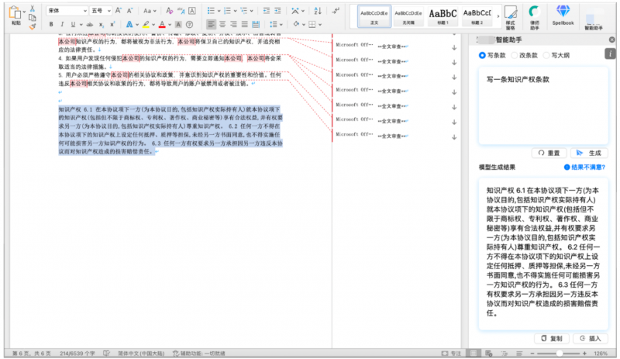Center align the text
Screen dimensions: 620x359
pyautogui.click(x=222, y=25)
